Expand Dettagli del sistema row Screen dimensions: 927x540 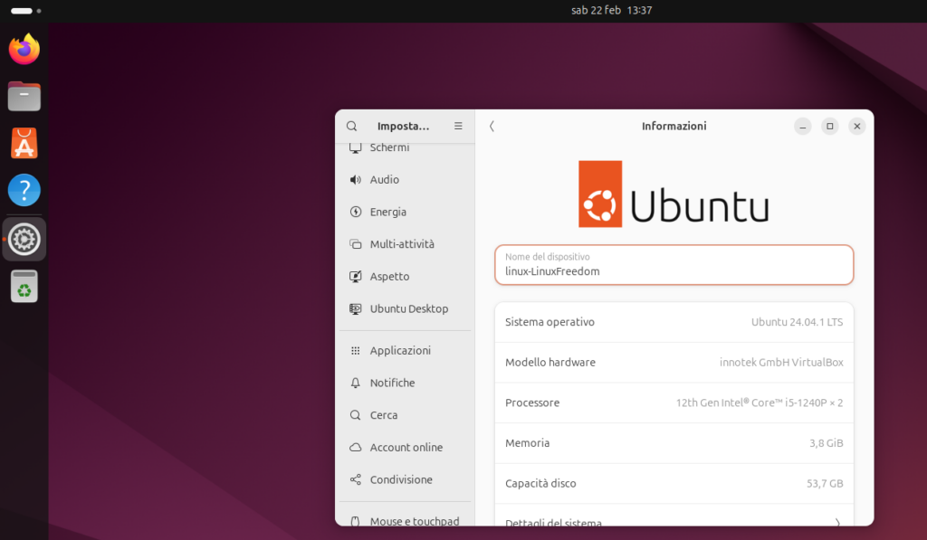coord(674,523)
